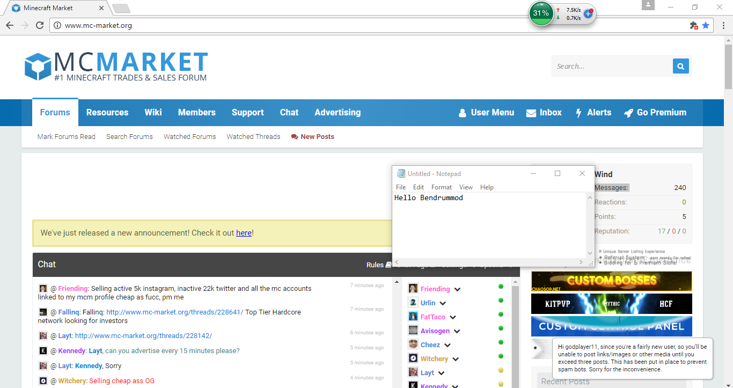Image resolution: width=733 pixels, height=388 pixels.
Task: Switch to the Chat tab
Action: (x=289, y=113)
